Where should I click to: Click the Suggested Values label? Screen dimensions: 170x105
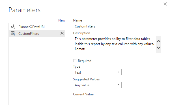[86, 79]
